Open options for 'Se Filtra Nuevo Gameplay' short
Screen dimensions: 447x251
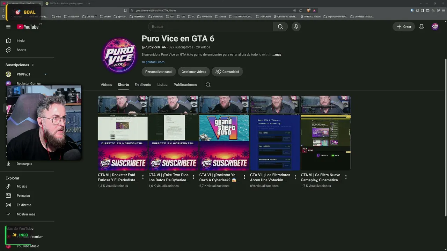pos(346,177)
